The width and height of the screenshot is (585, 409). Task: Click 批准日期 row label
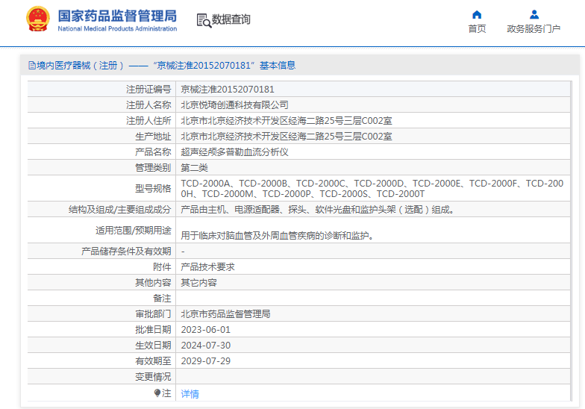click(x=152, y=330)
